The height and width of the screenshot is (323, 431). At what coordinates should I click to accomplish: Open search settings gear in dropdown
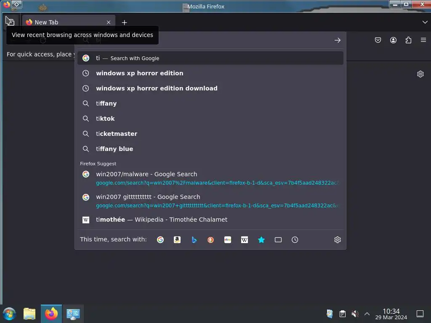338,240
